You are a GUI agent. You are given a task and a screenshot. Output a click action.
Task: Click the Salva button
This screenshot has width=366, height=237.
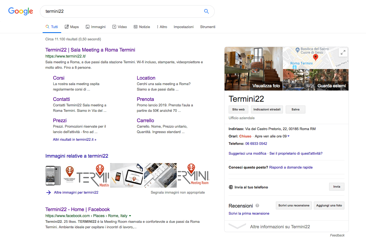[x=296, y=109]
